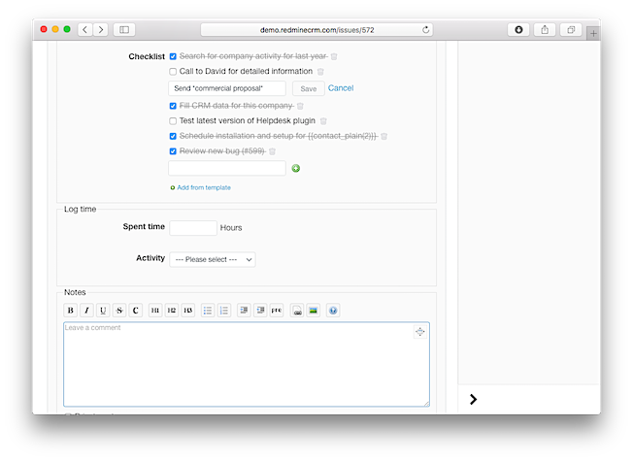
Task: Expand the collapsed sidebar chevron
Action: click(x=473, y=399)
